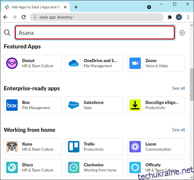
Task: Open the Clockwise app title
Action: 94,165
